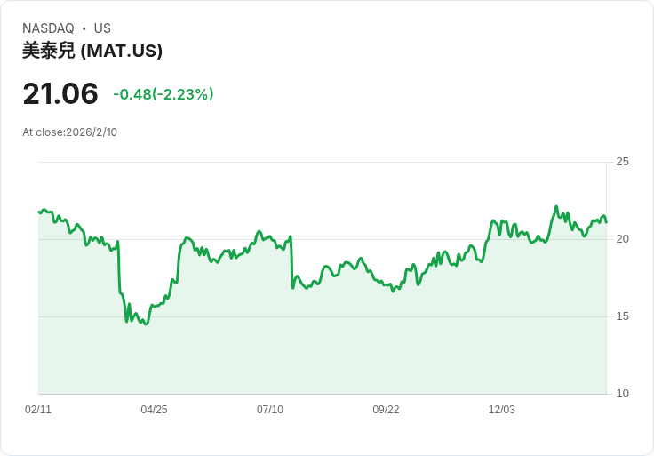Jump to the 07/10 date axis label
This screenshot has height=456, width=654.
(270, 410)
